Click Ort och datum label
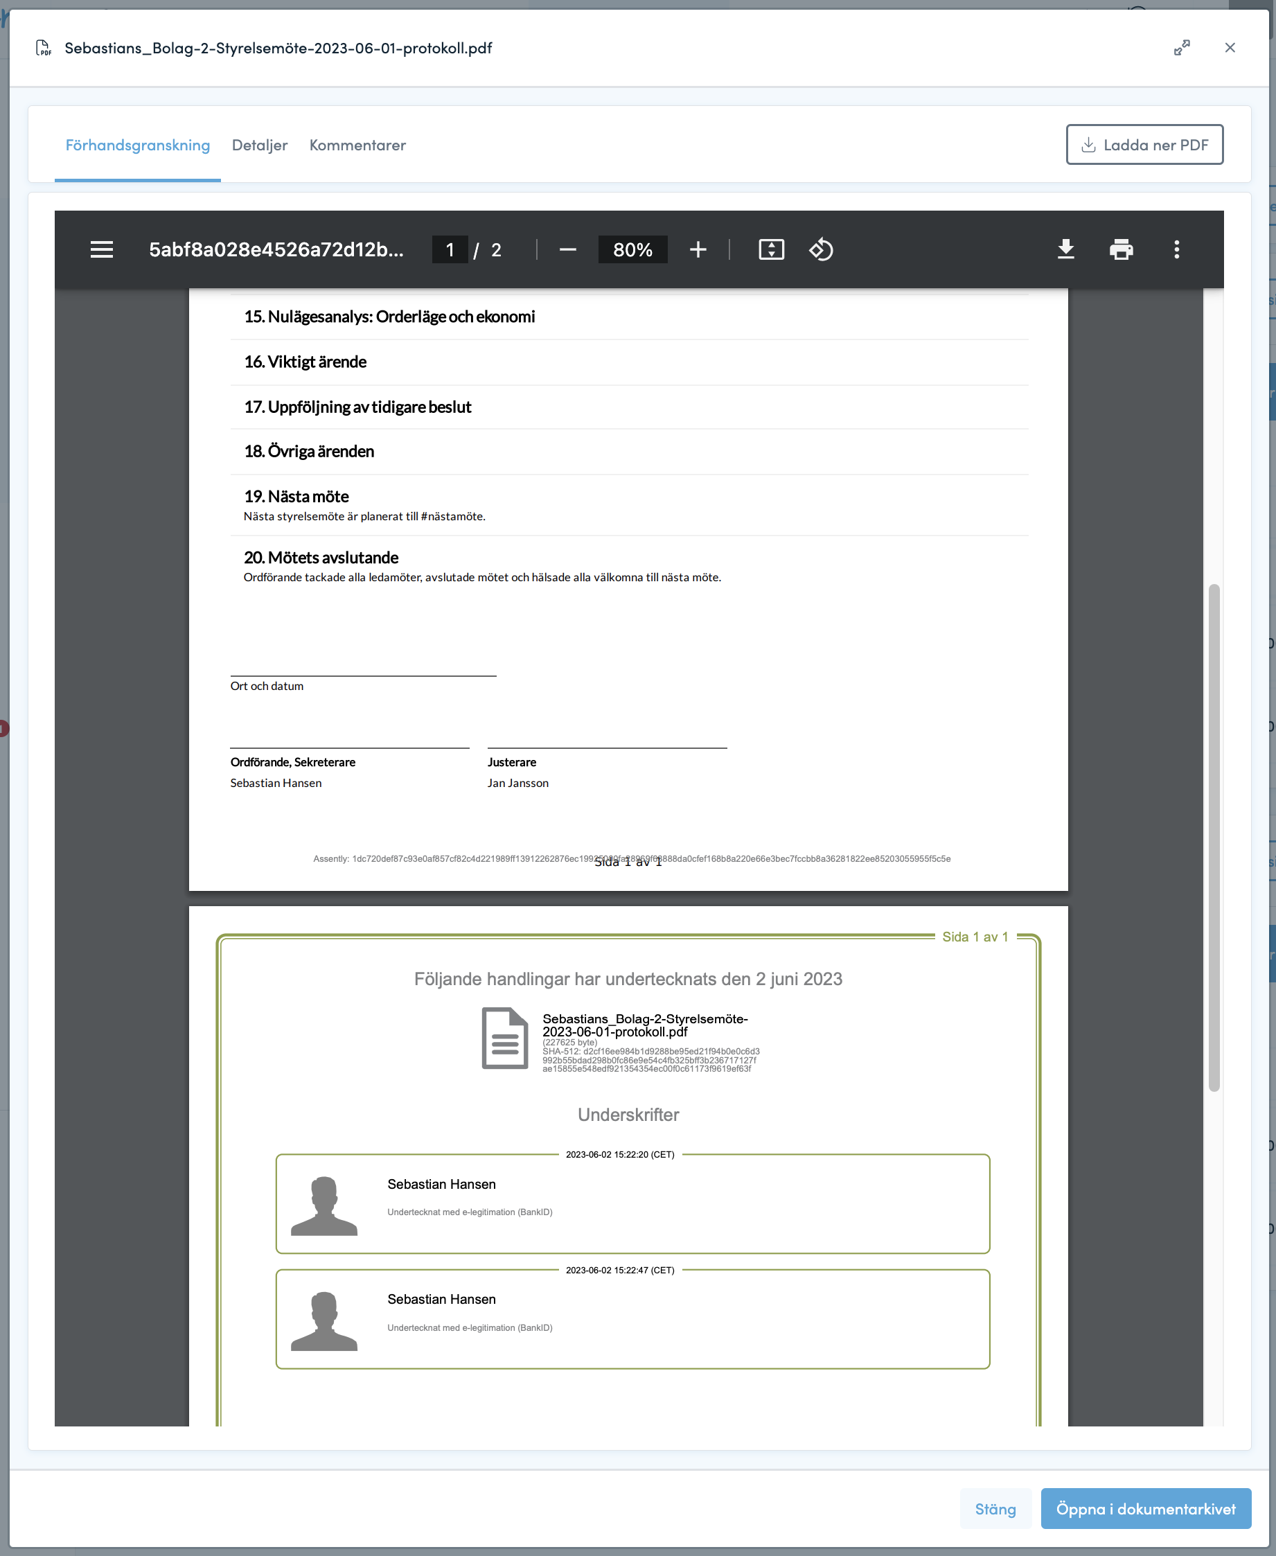Viewport: 1276px width, 1556px height. point(267,686)
